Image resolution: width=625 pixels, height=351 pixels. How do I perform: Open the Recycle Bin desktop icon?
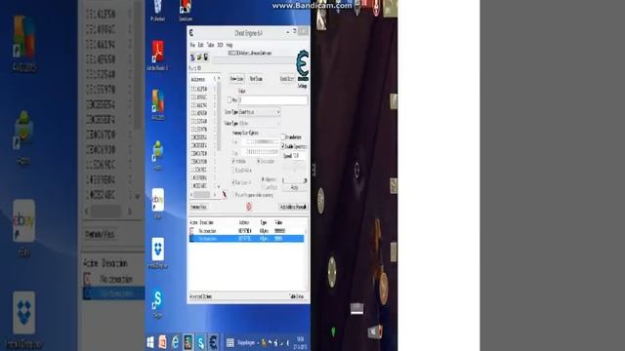pyautogui.click(x=157, y=10)
